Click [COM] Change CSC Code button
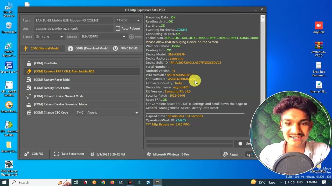 (49, 113)
